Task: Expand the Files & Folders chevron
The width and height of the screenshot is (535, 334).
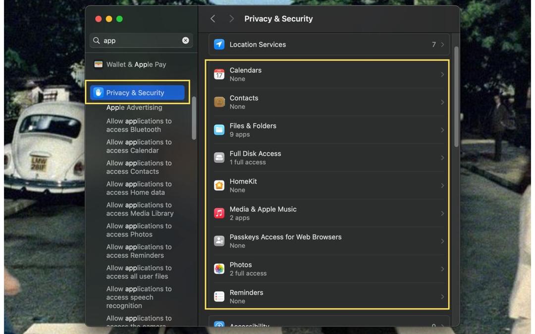Action: (442, 130)
